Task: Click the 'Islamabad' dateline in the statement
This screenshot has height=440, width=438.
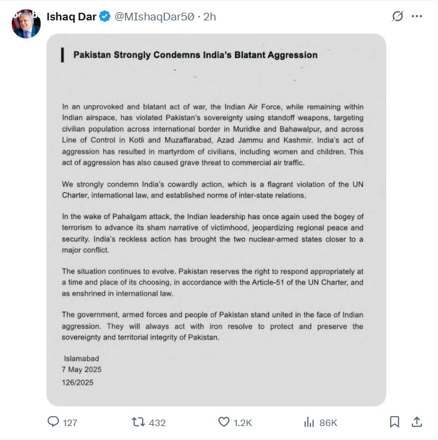Action: click(x=83, y=357)
